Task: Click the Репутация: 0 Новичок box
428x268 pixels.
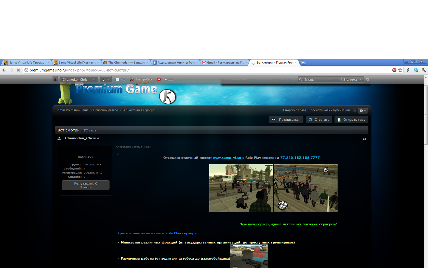Action: coord(86,185)
